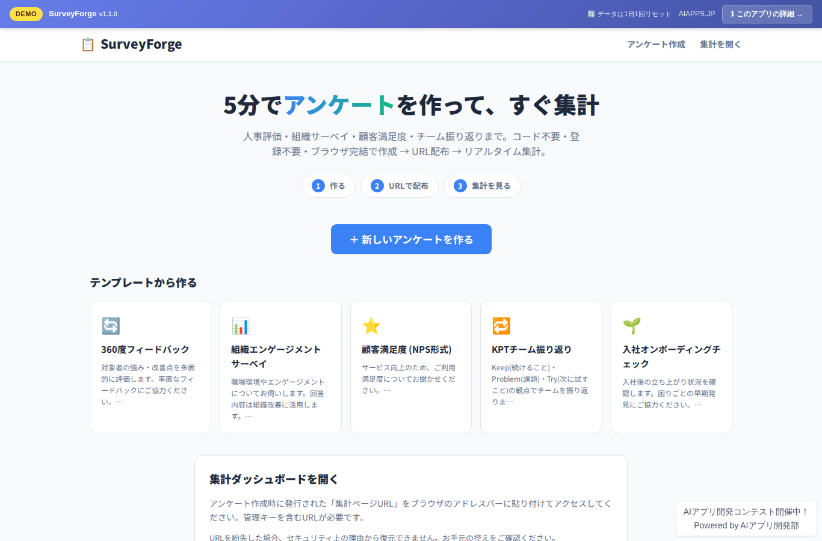Click description of 組織エンゲージメントサーベイ card
This screenshot has height=541, width=822.
pos(278,399)
